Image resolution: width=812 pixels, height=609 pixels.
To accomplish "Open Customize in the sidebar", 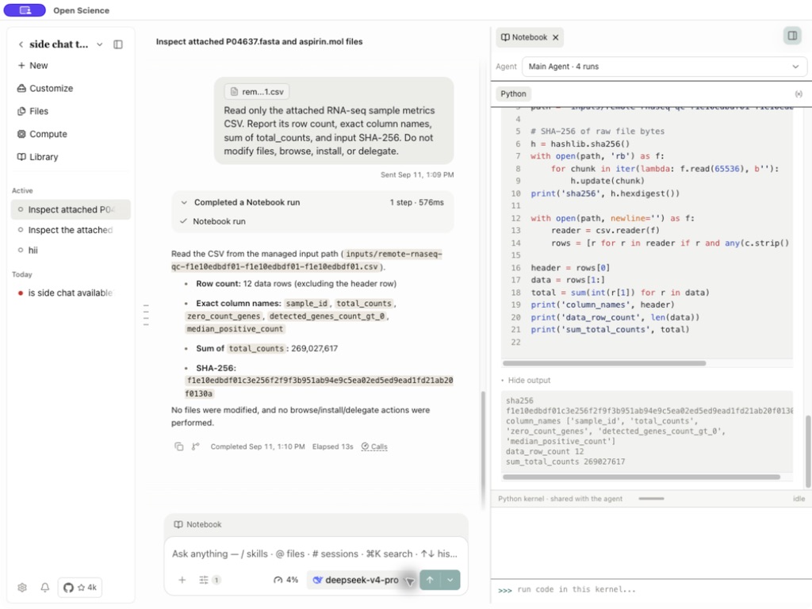I will [x=45, y=89].
